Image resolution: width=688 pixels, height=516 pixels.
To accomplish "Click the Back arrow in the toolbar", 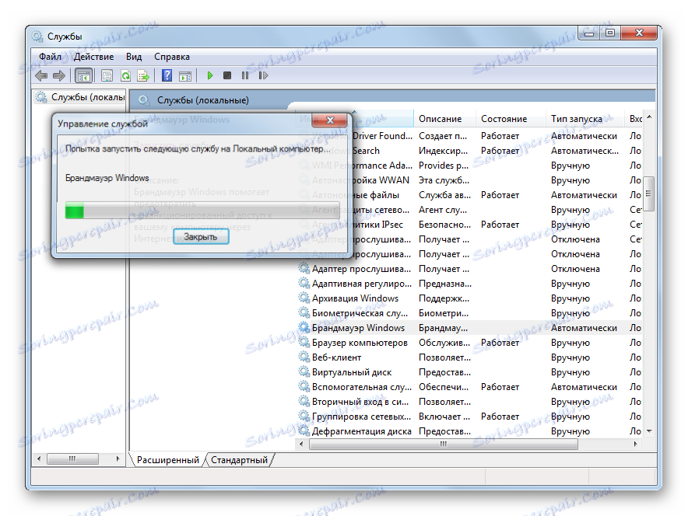I will click(x=41, y=76).
